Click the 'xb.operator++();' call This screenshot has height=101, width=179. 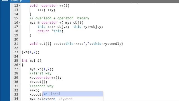tap(45, 77)
